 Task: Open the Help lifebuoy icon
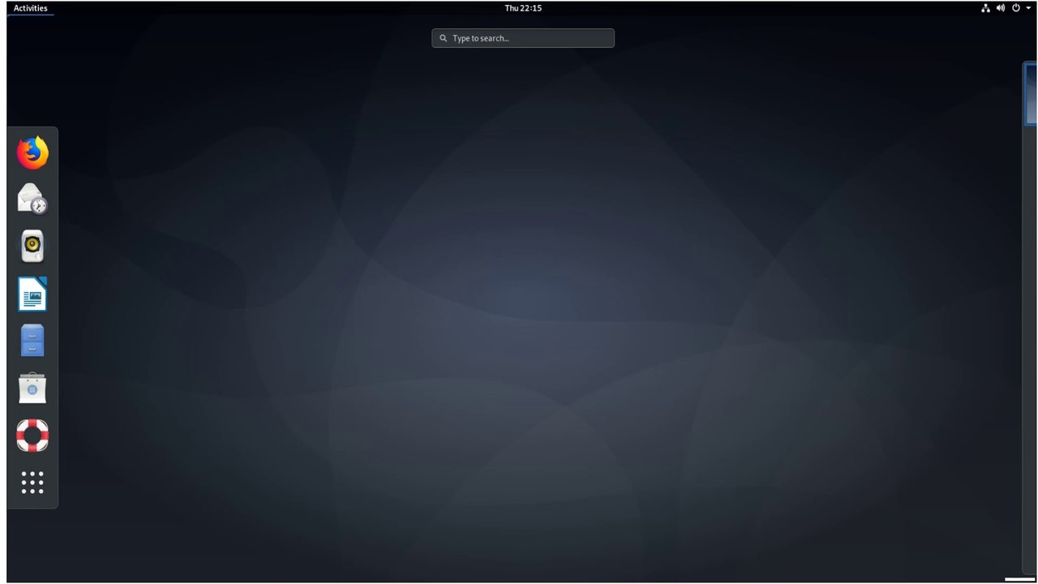click(x=32, y=436)
